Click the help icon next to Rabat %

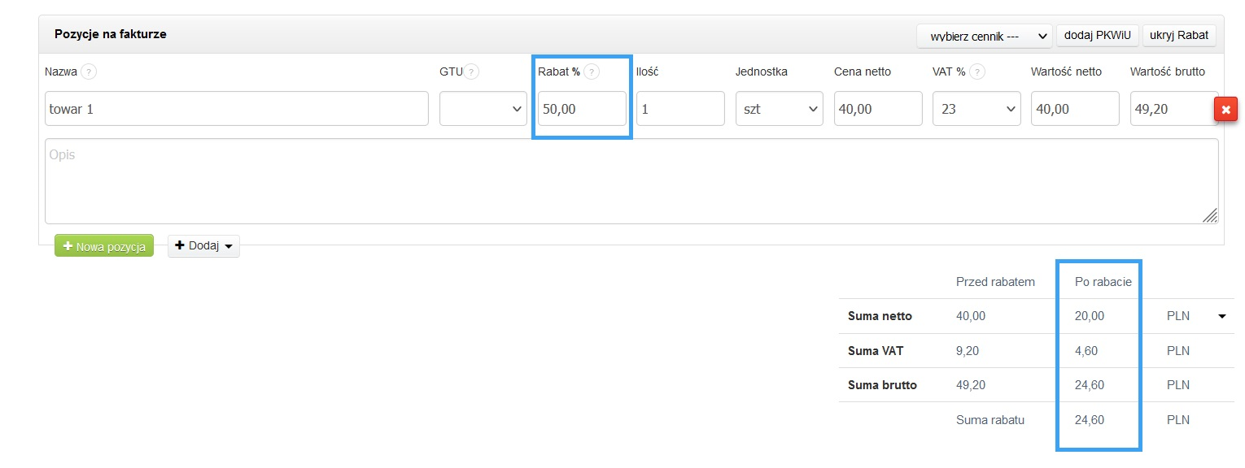click(592, 71)
